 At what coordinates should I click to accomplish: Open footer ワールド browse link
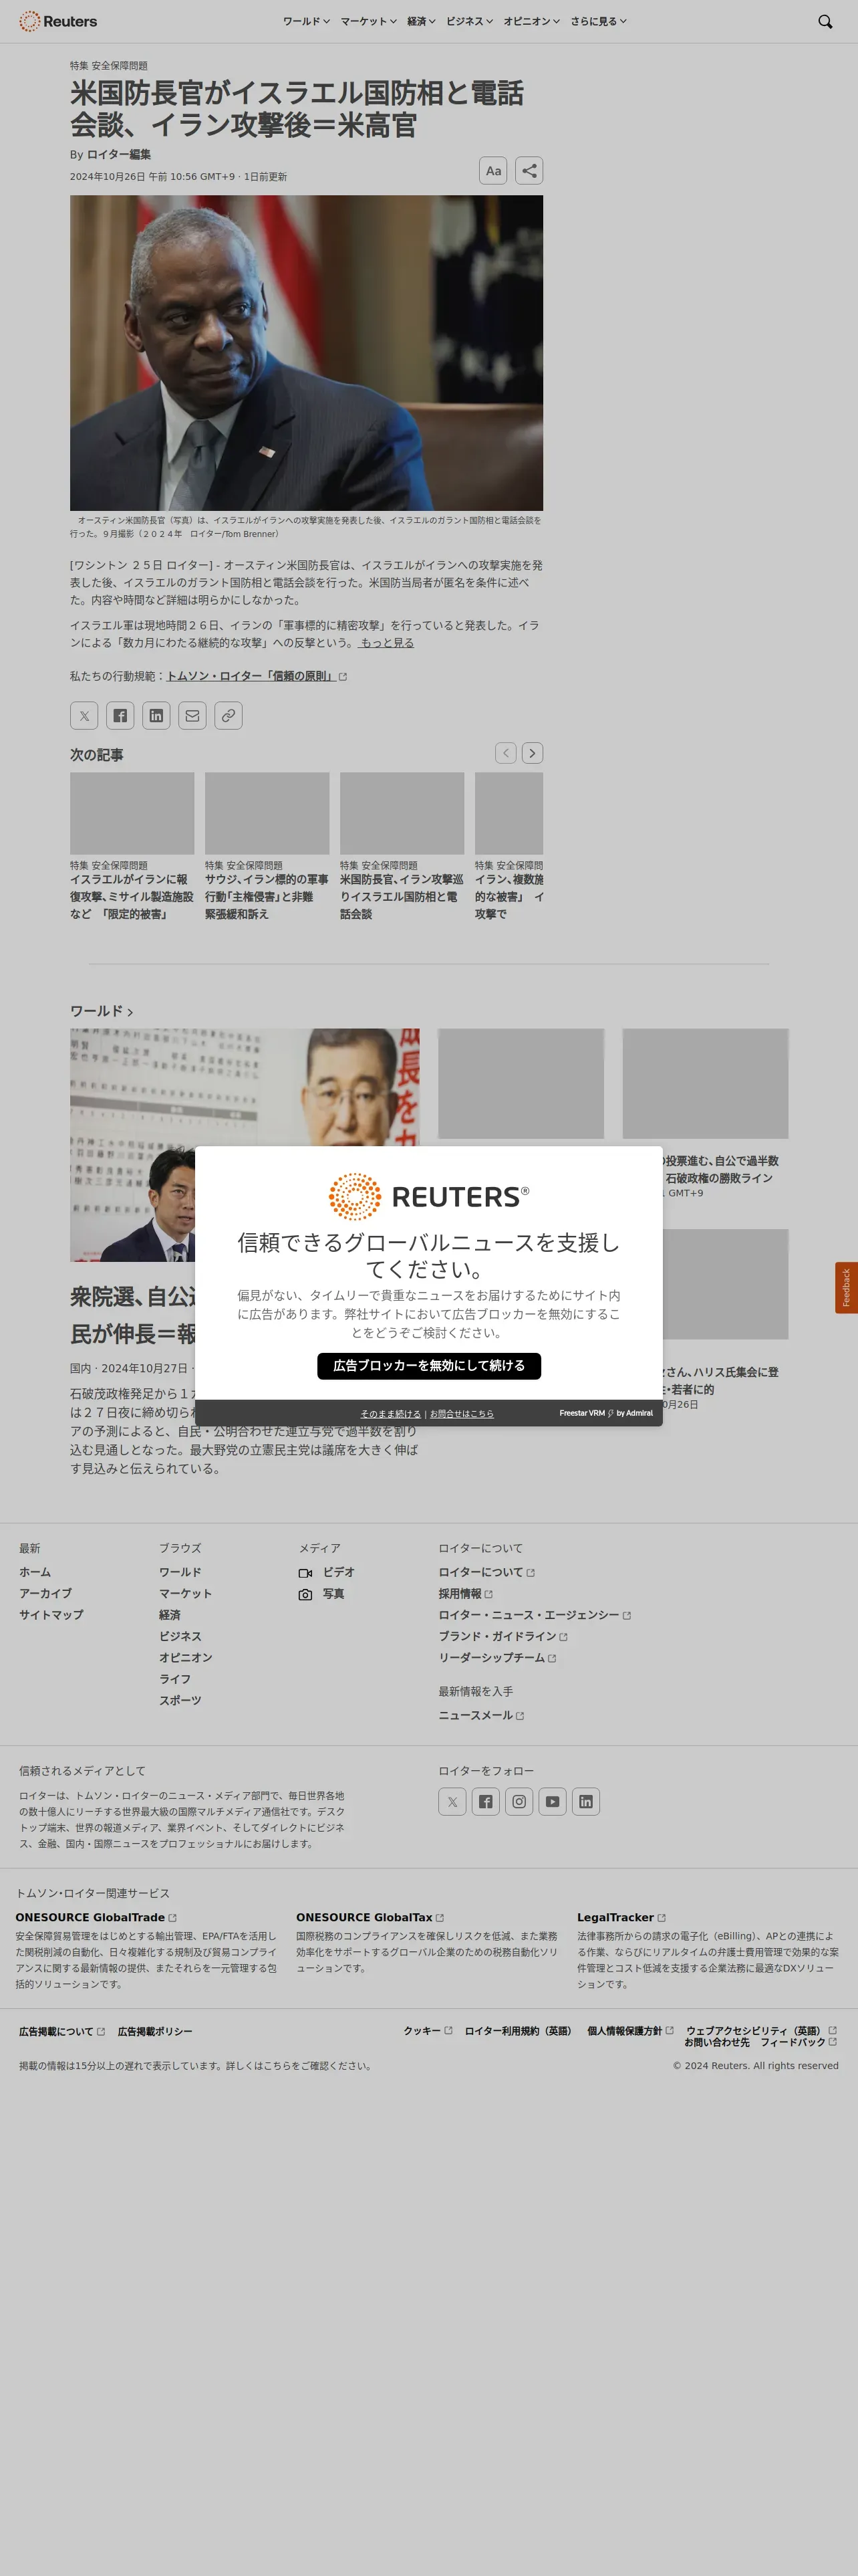pyautogui.click(x=180, y=1573)
